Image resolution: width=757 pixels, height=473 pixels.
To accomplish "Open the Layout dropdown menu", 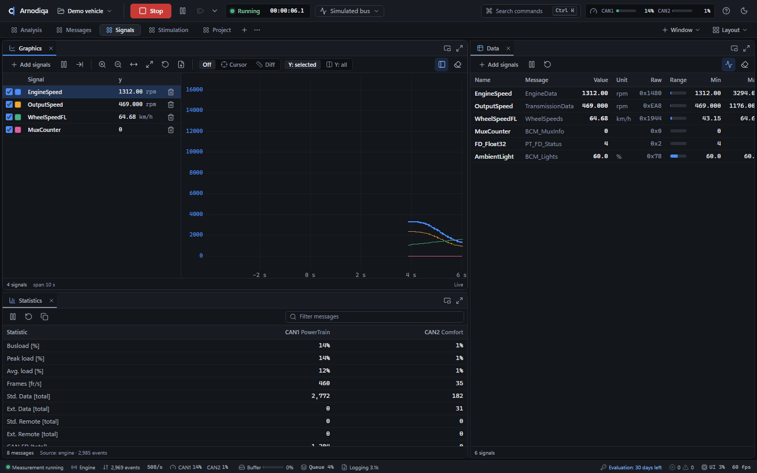I will tap(730, 30).
